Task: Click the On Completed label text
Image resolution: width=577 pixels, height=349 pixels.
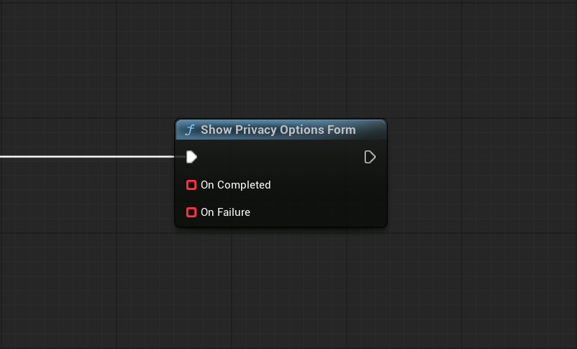Action: tap(235, 185)
